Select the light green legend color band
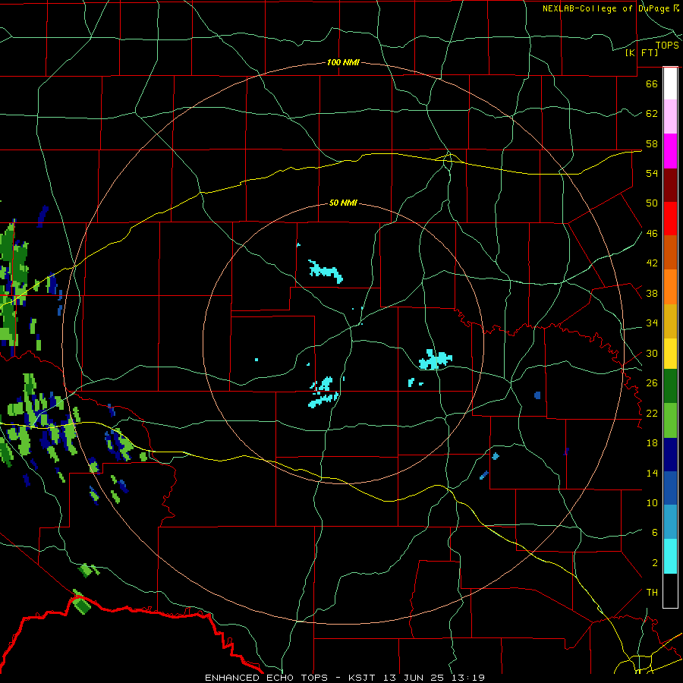This screenshot has width=683, height=683. [x=670, y=420]
